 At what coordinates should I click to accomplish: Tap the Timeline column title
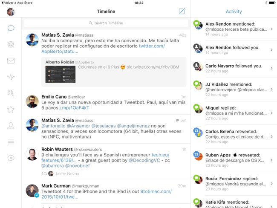coord(106,12)
